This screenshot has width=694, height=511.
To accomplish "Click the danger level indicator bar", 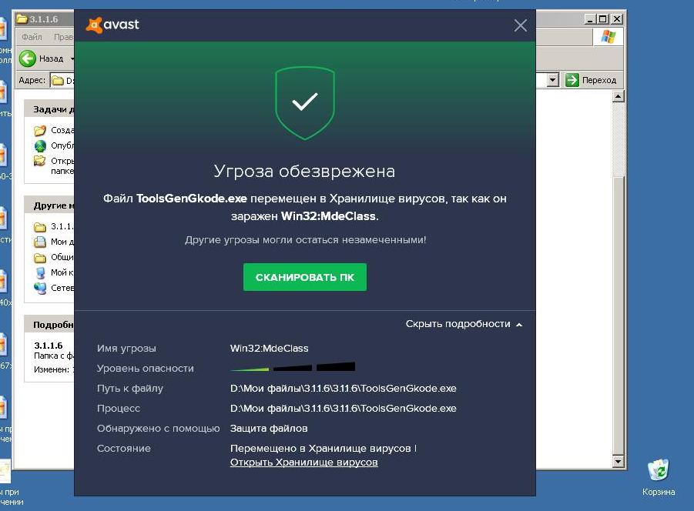I will (293, 367).
